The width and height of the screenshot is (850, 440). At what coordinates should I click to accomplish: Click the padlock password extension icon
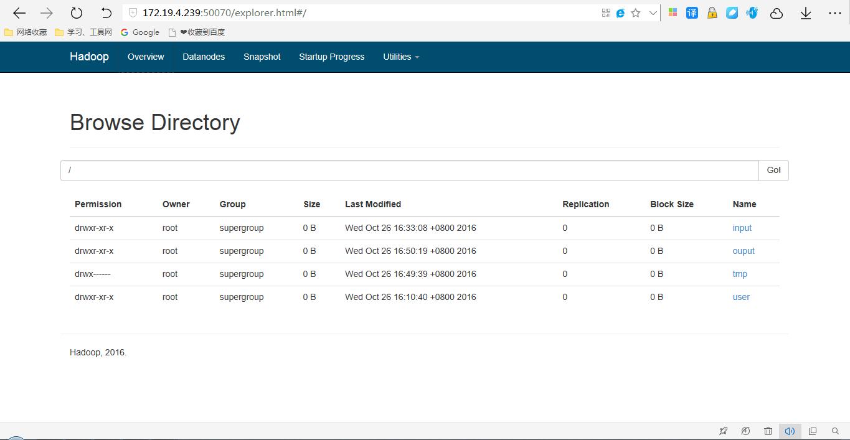712,12
